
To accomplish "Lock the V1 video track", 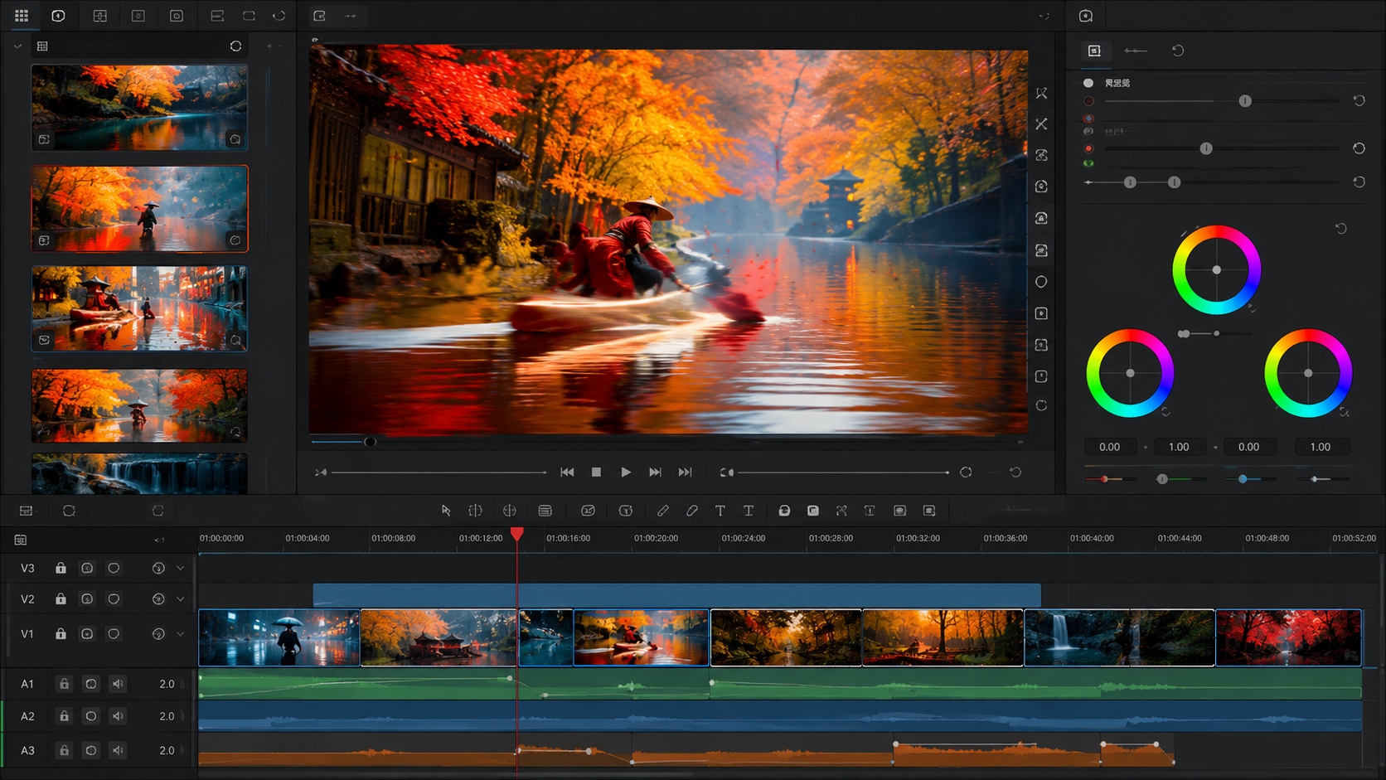I will click(x=61, y=633).
